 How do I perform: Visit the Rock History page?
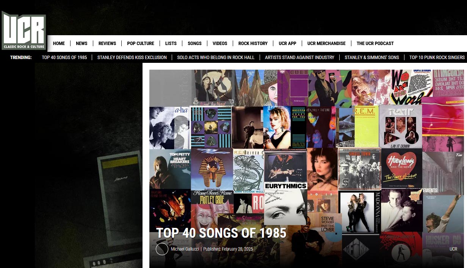click(253, 44)
